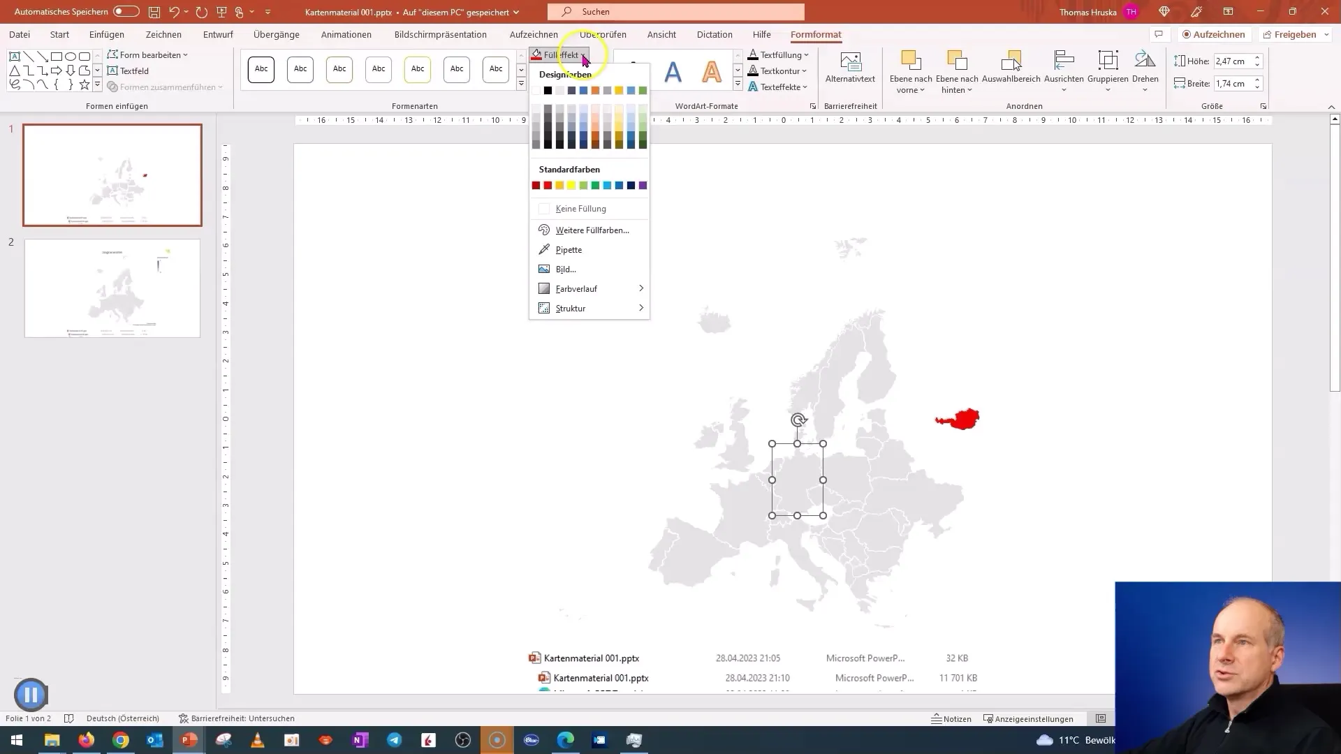Open Anzeigeeinstellungen in status bar

(1028, 718)
